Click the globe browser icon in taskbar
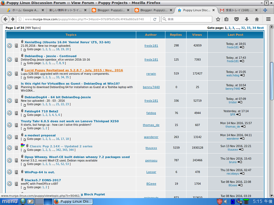Screen dimensions: 274x205 (23, 201)
